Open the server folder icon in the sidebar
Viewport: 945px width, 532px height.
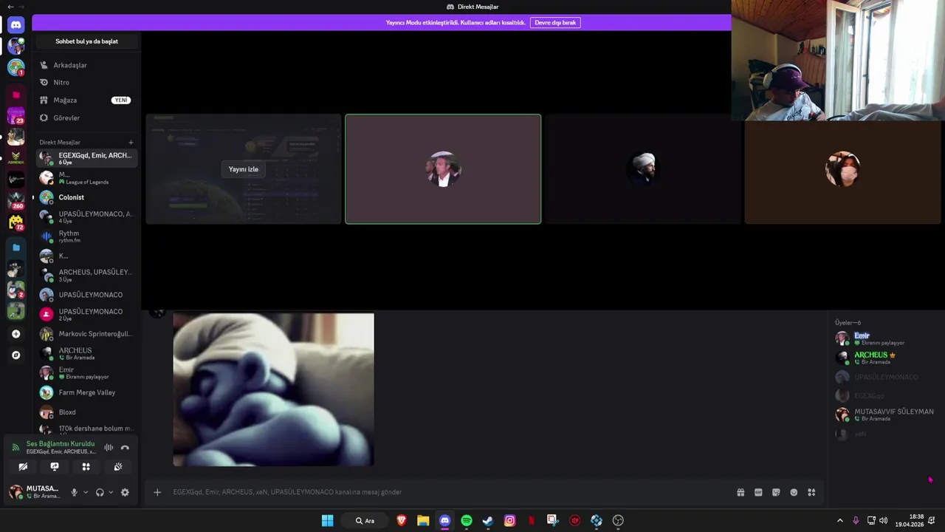16,248
